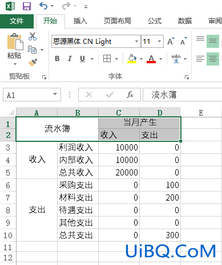Switch to the 开始 tab
This screenshot has height=265, width=222.
50,21
